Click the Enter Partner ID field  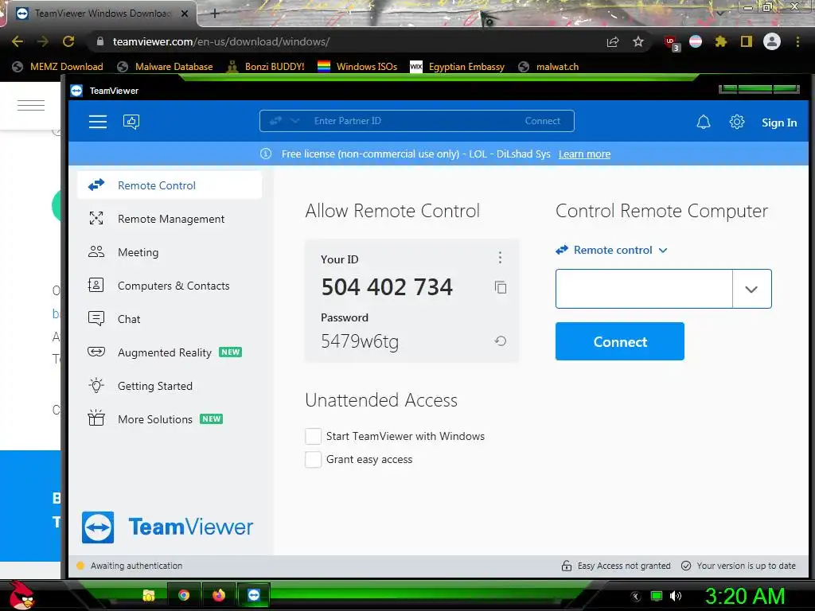(415, 121)
